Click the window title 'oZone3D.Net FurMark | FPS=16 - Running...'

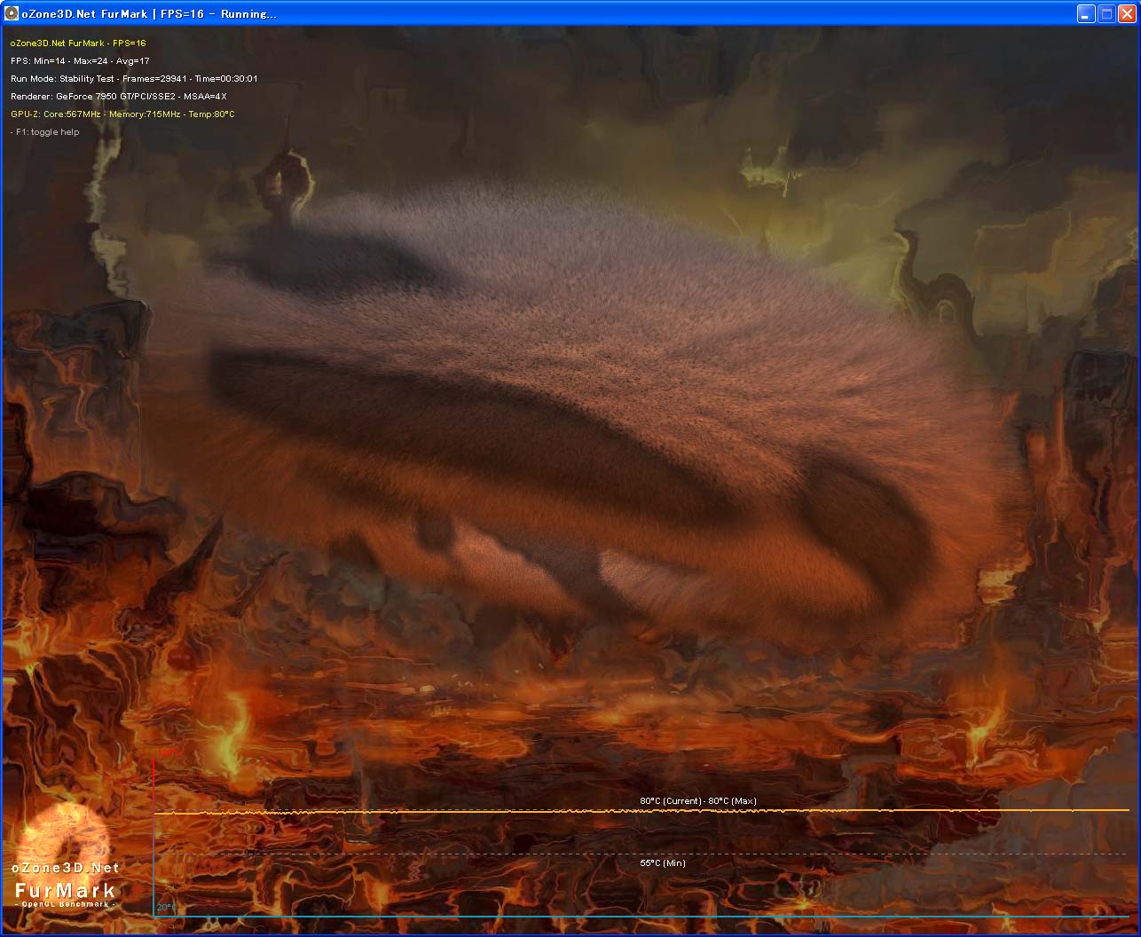click(x=149, y=13)
